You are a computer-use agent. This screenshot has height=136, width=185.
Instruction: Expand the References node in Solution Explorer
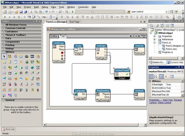click(x=155, y=39)
